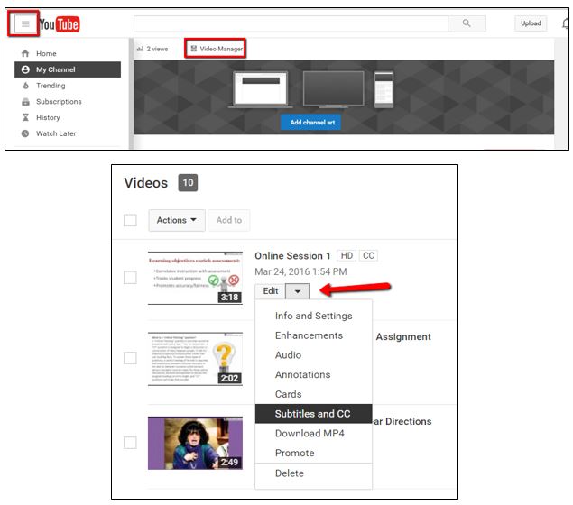Click the Home icon in sidebar
The height and width of the screenshot is (505, 573).
click(x=25, y=54)
